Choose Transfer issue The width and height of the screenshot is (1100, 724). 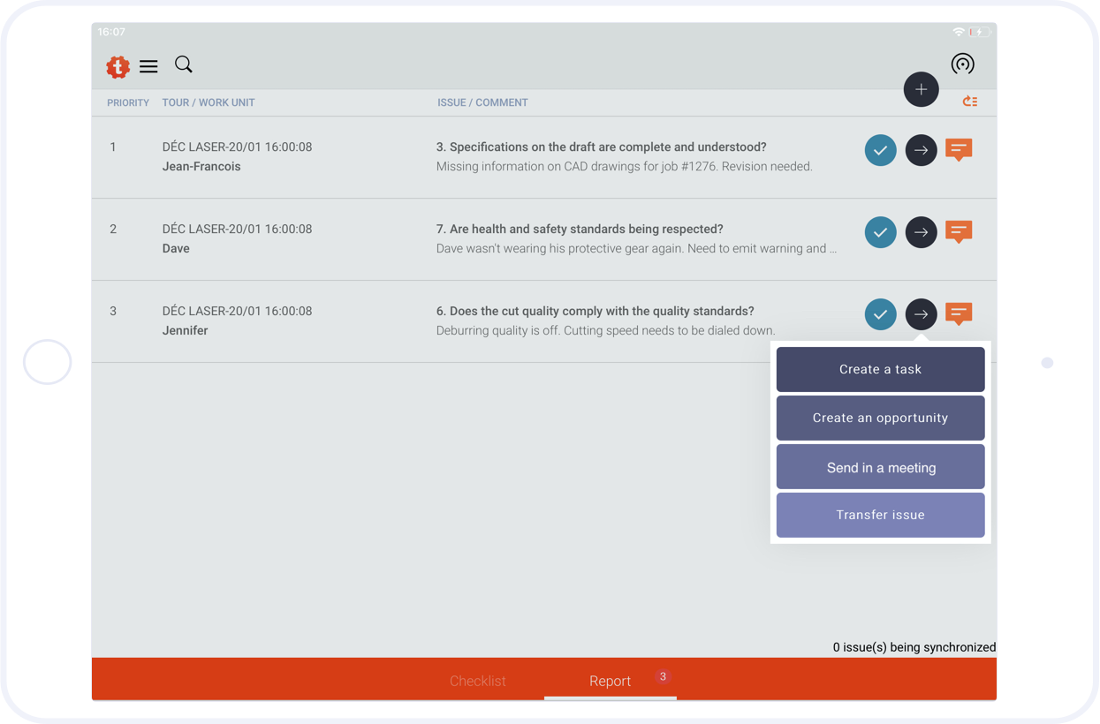click(x=880, y=515)
